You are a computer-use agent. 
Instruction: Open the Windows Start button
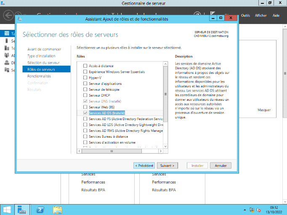(x=7, y=210)
